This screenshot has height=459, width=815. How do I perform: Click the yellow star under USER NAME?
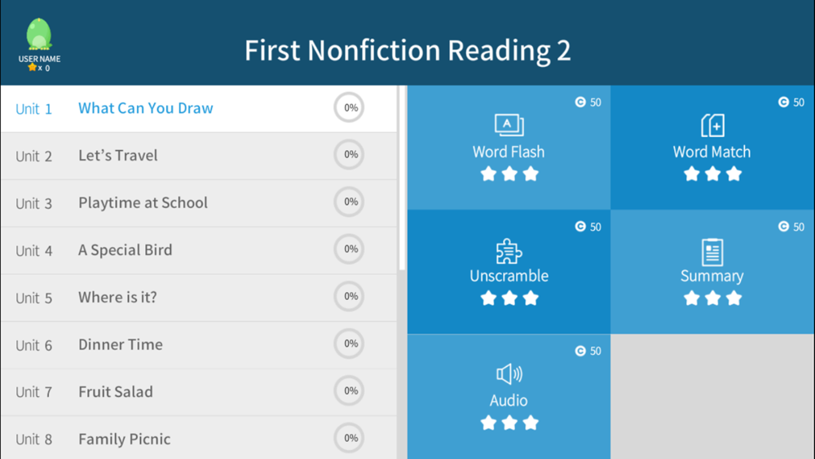click(33, 67)
